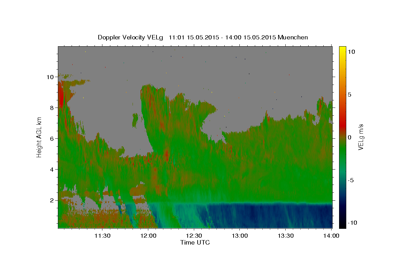This screenshot has width=411, height=274.
Task: Click the colorbar tick label '-5'
Action: point(350,180)
